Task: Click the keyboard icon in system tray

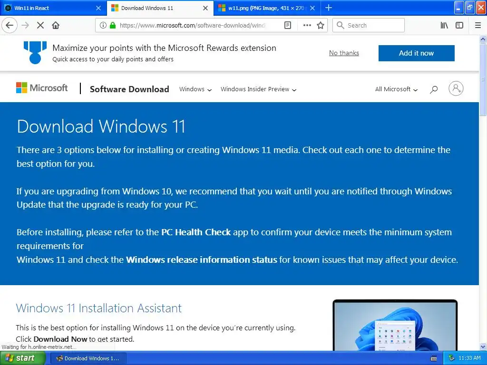Action: [434, 358]
